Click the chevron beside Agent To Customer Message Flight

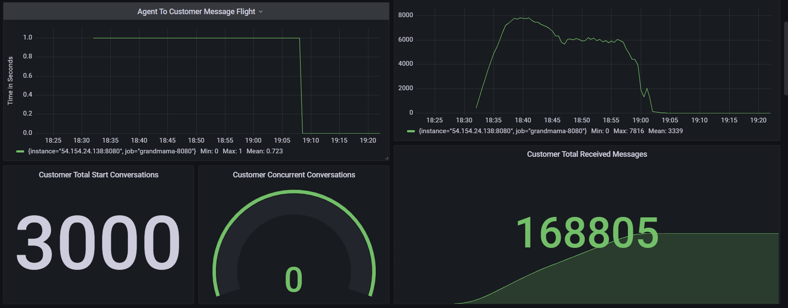pos(261,12)
